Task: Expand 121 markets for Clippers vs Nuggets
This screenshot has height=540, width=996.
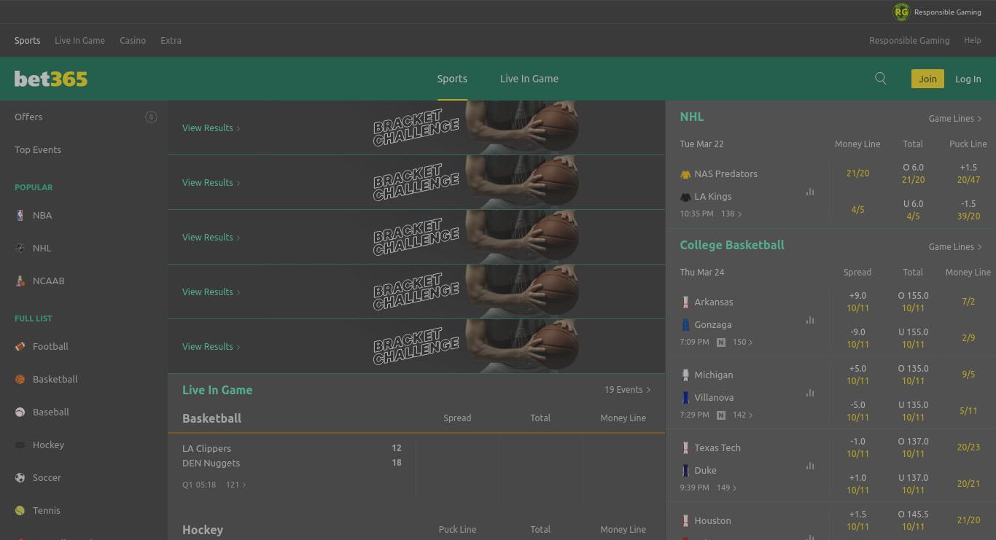Action: [x=236, y=485]
